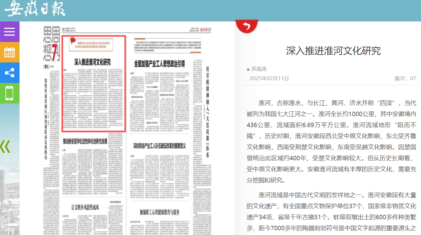The image size is (421, 235).
Task: Click the article title in reading pane
Action: tap(333, 51)
